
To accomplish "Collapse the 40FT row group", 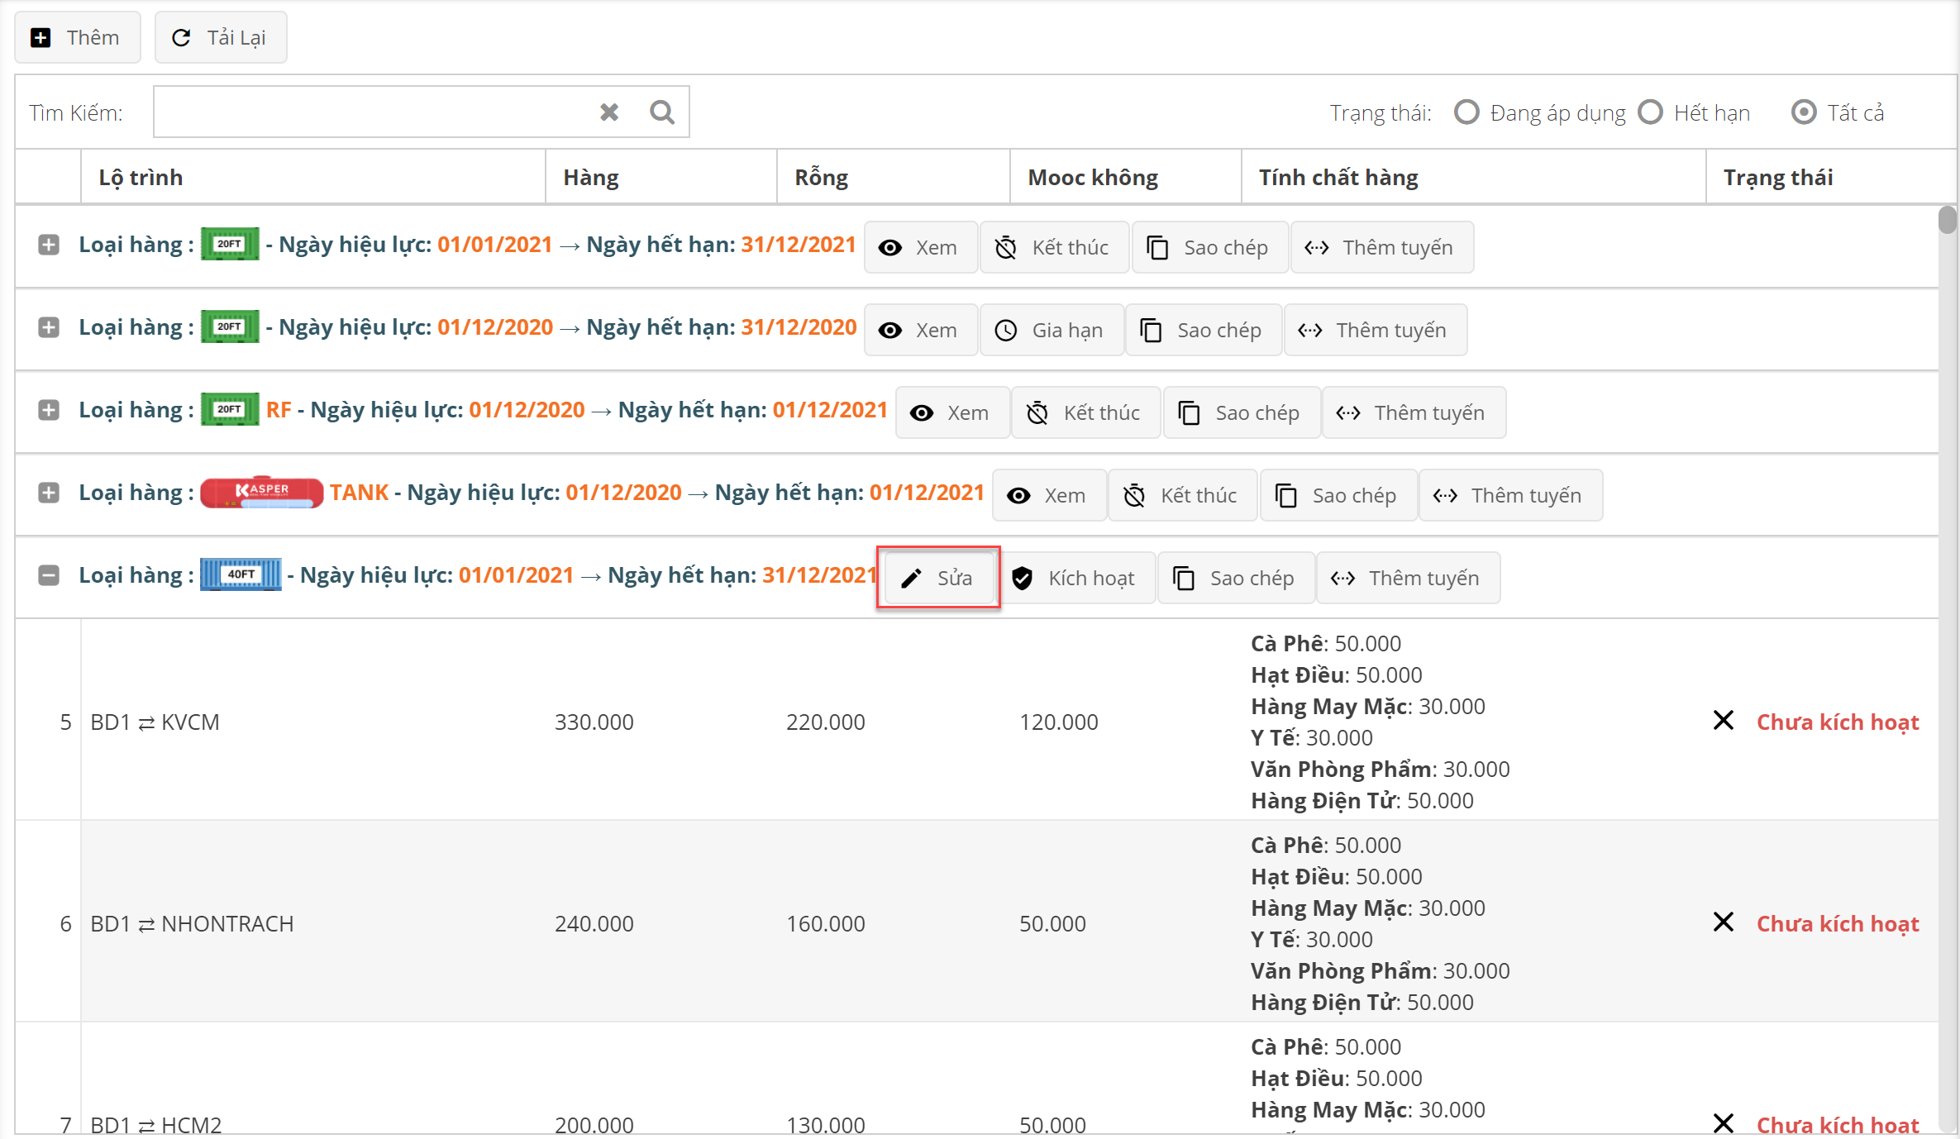I will pos(49,575).
